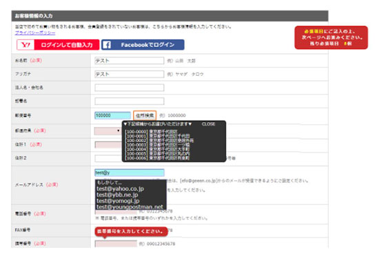Click the mobile phone number input field
The width and height of the screenshot is (379, 254).
116,244
